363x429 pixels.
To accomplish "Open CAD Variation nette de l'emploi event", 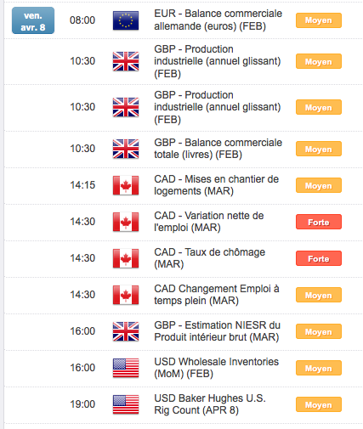I will click(209, 222).
